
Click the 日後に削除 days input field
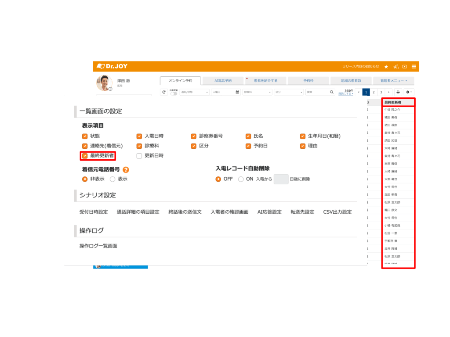281,179
